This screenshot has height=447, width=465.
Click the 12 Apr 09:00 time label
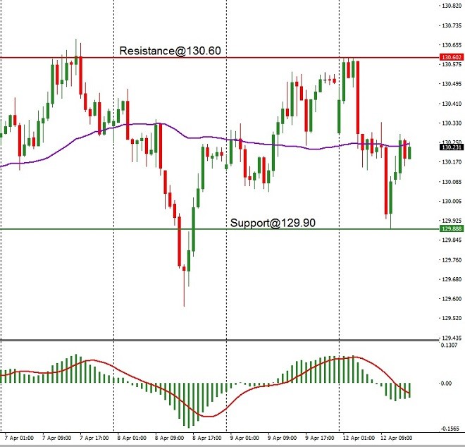[x=396, y=438]
